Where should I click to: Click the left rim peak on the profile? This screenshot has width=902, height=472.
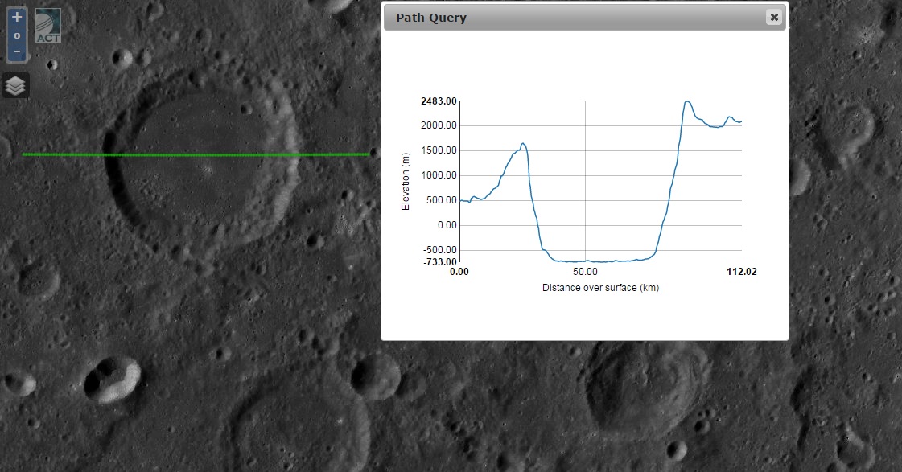[x=523, y=144]
